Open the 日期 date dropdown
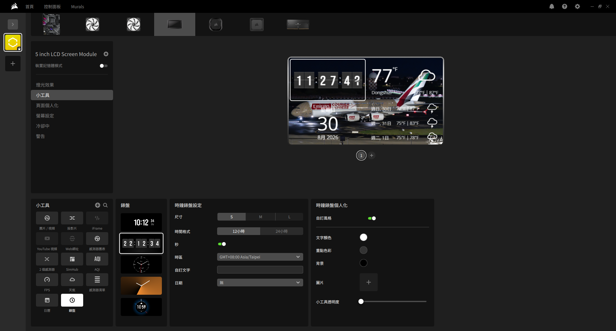This screenshot has width=616, height=331. pos(260,283)
